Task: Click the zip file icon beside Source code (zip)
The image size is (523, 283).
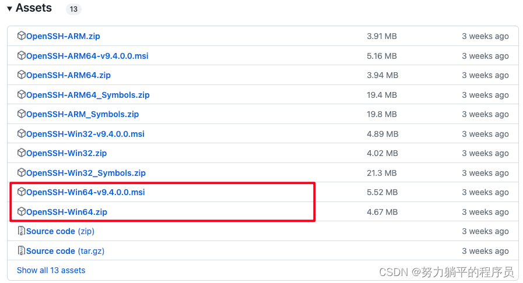Action: (22, 231)
